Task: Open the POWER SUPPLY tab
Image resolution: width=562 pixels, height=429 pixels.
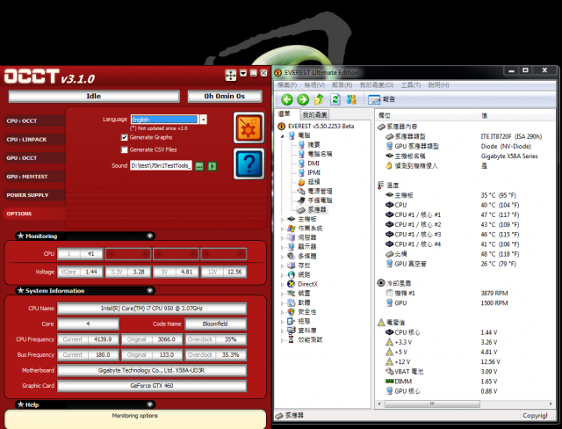Action: [x=34, y=195]
